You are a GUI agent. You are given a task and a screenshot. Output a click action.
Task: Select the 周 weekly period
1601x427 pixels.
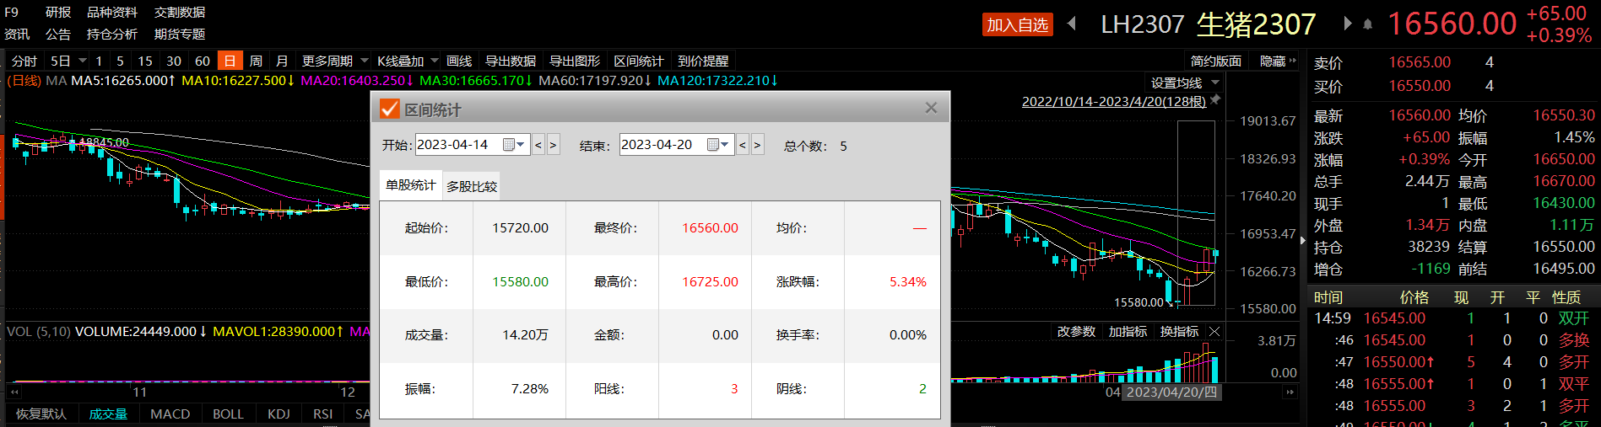[x=256, y=61]
